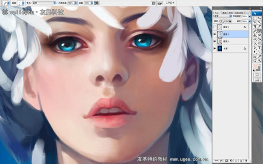Create a new layer
263x164 pixels.
pyautogui.click(x=241, y=160)
